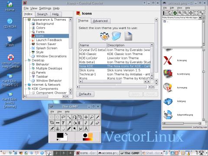Collapse the Appearance & Themes tree node
The image size is (208, 156).
(26, 19)
